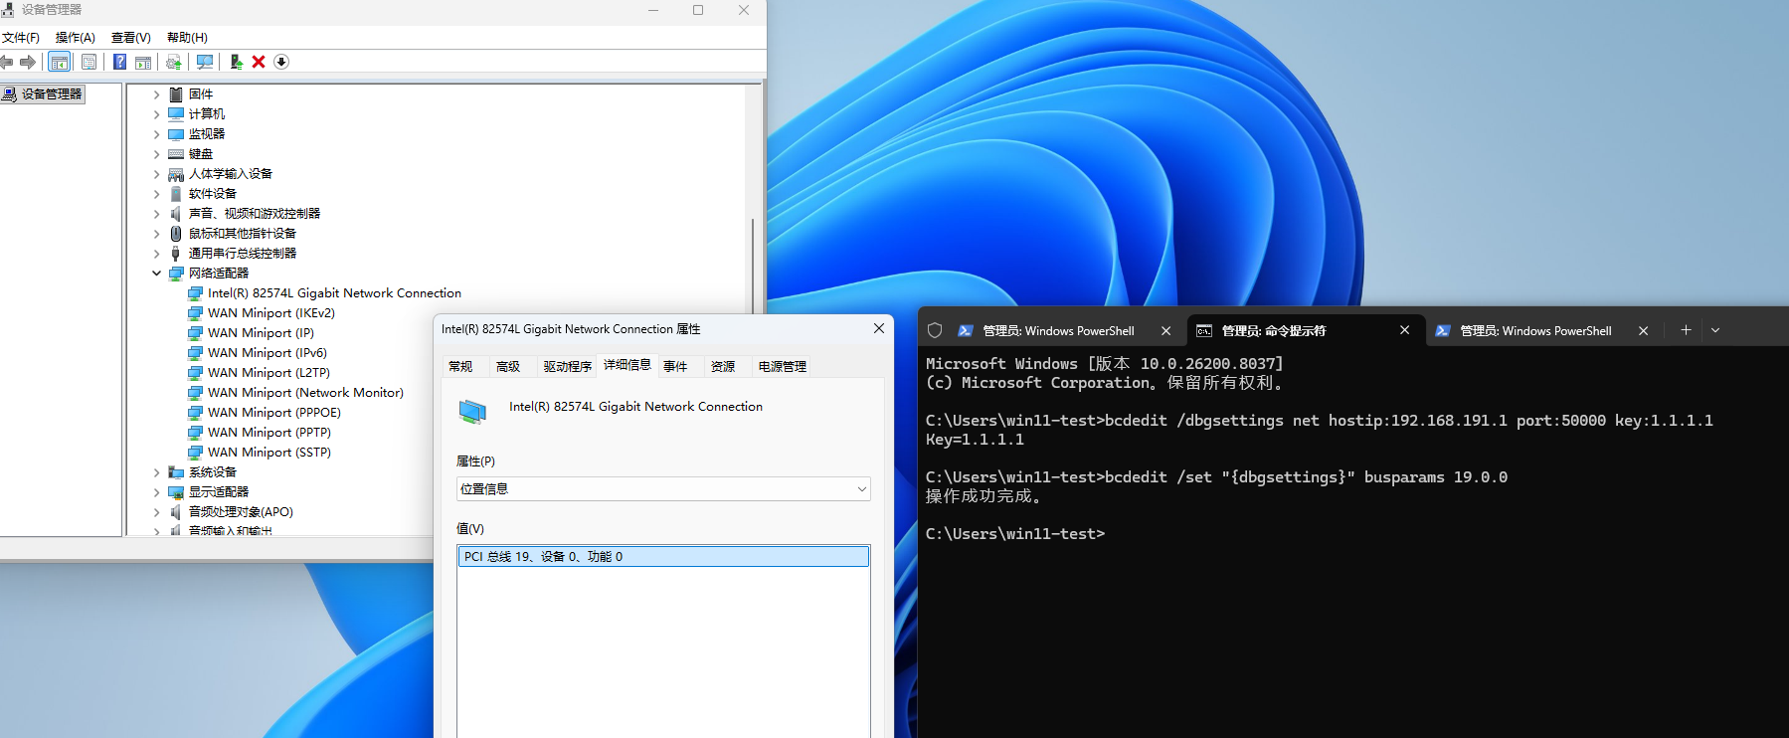This screenshot has width=1789, height=738.
Task: Click the Forward arrow in Device Manager toolbar
Action: click(28, 62)
